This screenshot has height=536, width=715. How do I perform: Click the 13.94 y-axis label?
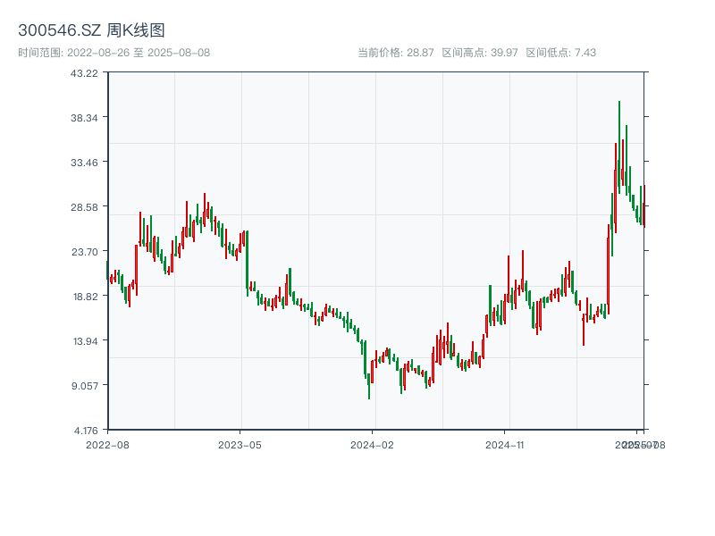click(x=85, y=341)
